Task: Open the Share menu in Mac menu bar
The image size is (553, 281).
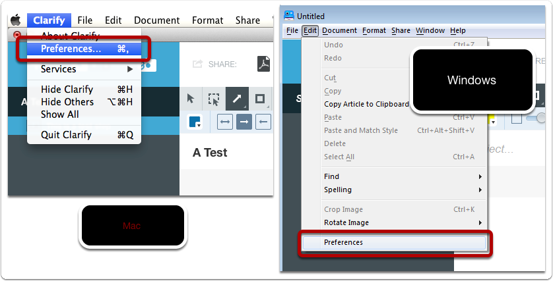Action: 247,20
